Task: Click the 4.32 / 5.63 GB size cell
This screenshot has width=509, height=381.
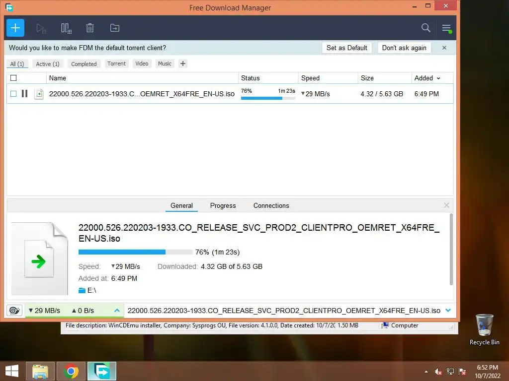Action: [x=382, y=94]
